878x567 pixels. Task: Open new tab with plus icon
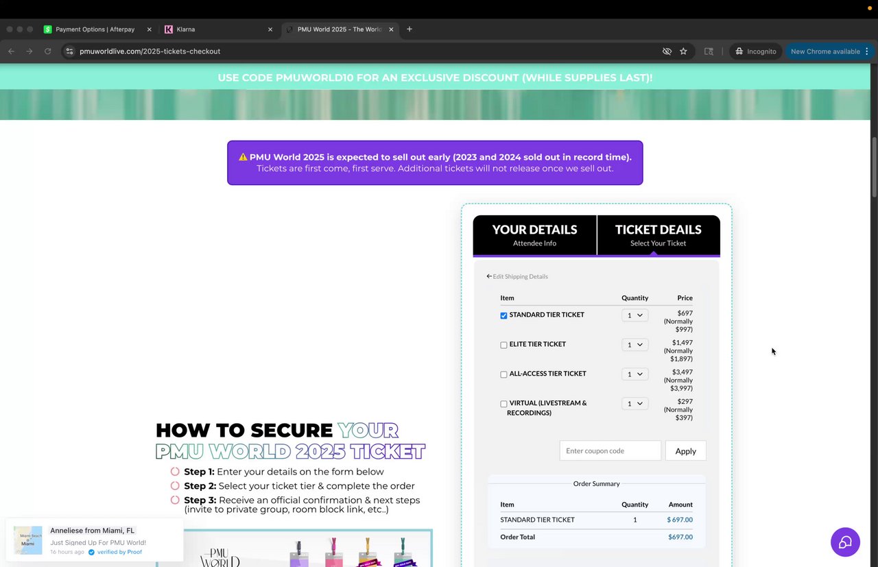(410, 29)
